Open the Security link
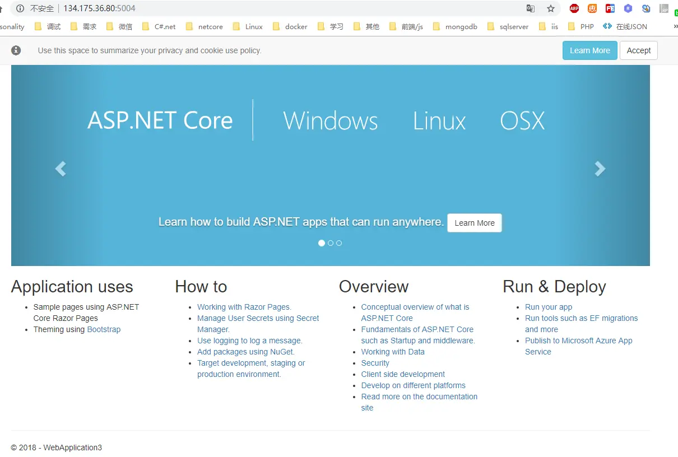This screenshot has height=457, width=678. (x=375, y=363)
